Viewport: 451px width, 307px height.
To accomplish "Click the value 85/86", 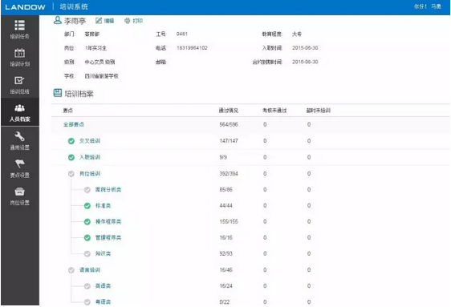I will pyautogui.click(x=225, y=190).
